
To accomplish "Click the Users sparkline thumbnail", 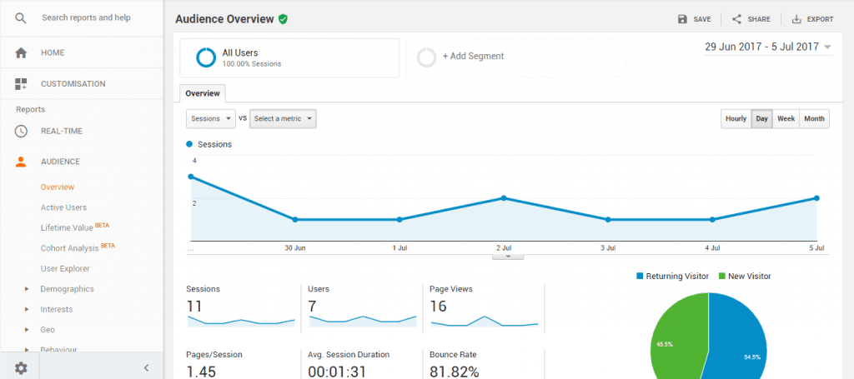I will 363,322.
